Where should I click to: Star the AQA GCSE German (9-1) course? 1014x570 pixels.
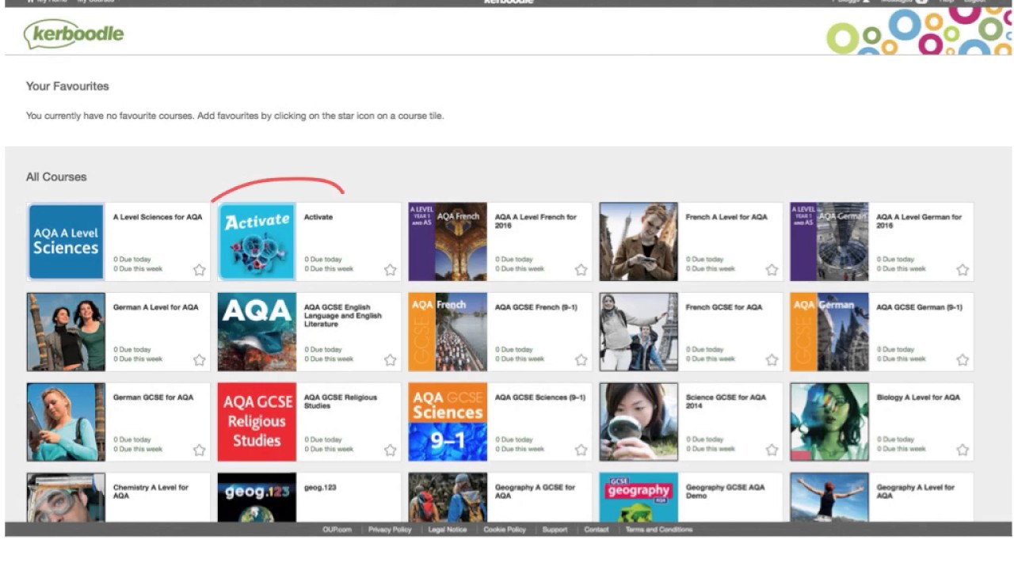pos(963,360)
